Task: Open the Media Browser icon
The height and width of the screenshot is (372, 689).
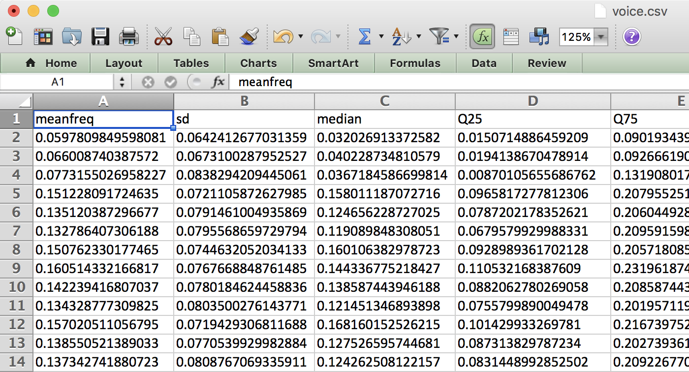Action: [539, 37]
